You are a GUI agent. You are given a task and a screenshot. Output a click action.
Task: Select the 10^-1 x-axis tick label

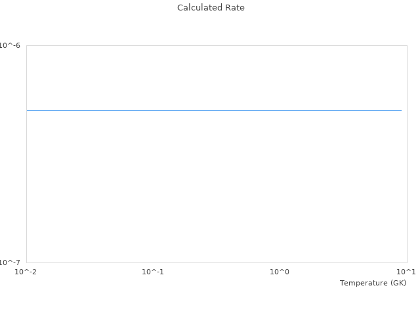[x=153, y=271]
